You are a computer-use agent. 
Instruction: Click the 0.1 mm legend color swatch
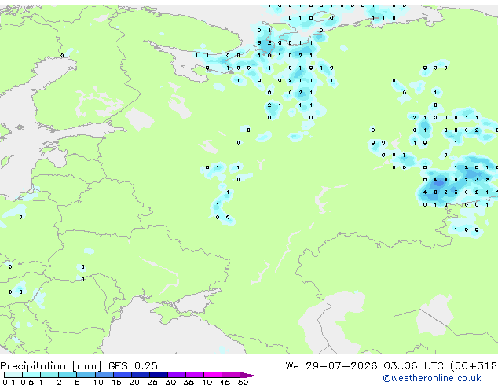click(13, 375)
